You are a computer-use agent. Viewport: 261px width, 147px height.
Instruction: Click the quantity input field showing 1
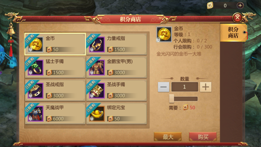pos(185,87)
